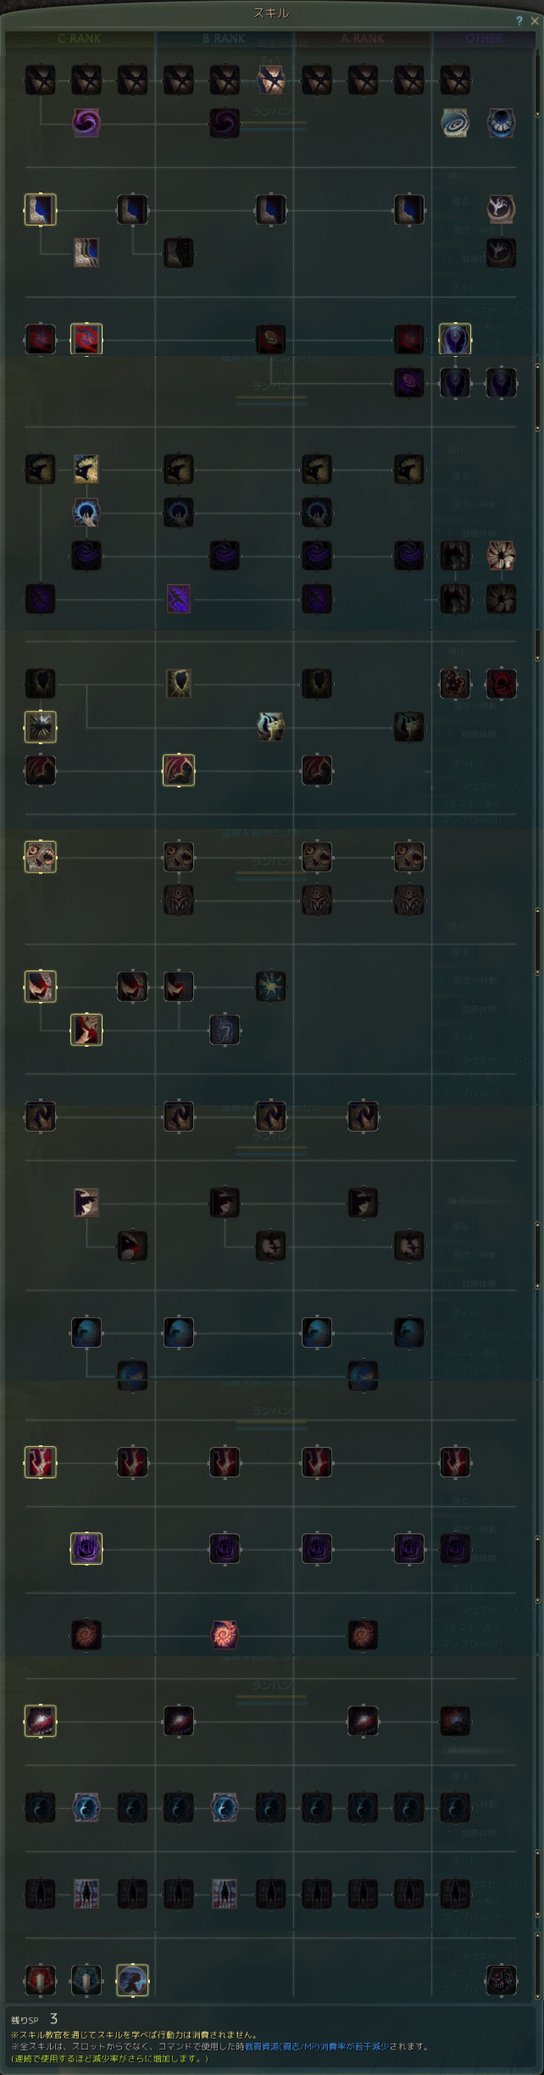
Task: Choose the yellow-bordered monster face skill icon
Action: [41, 857]
